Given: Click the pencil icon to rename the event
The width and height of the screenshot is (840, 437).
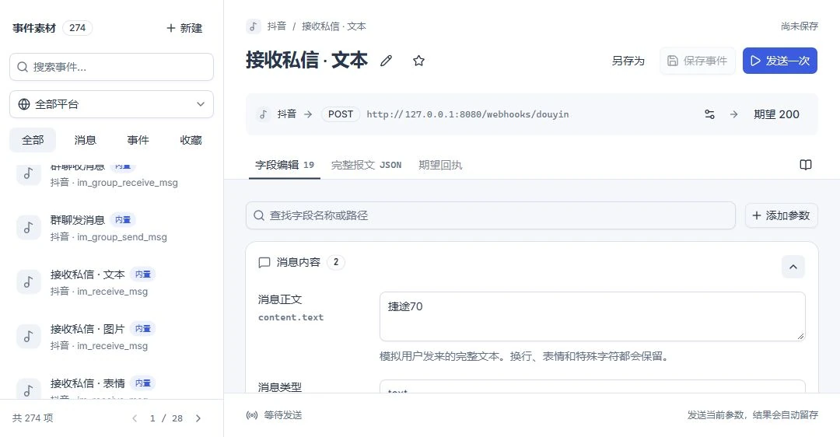Looking at the screenshot, I should (386, 61).
